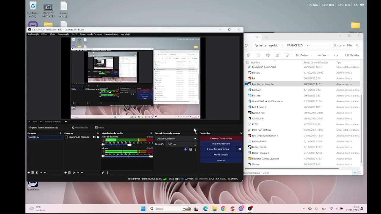Delete selected source with Fuentes trash icon
381x214 pixels.
[69, 173]
